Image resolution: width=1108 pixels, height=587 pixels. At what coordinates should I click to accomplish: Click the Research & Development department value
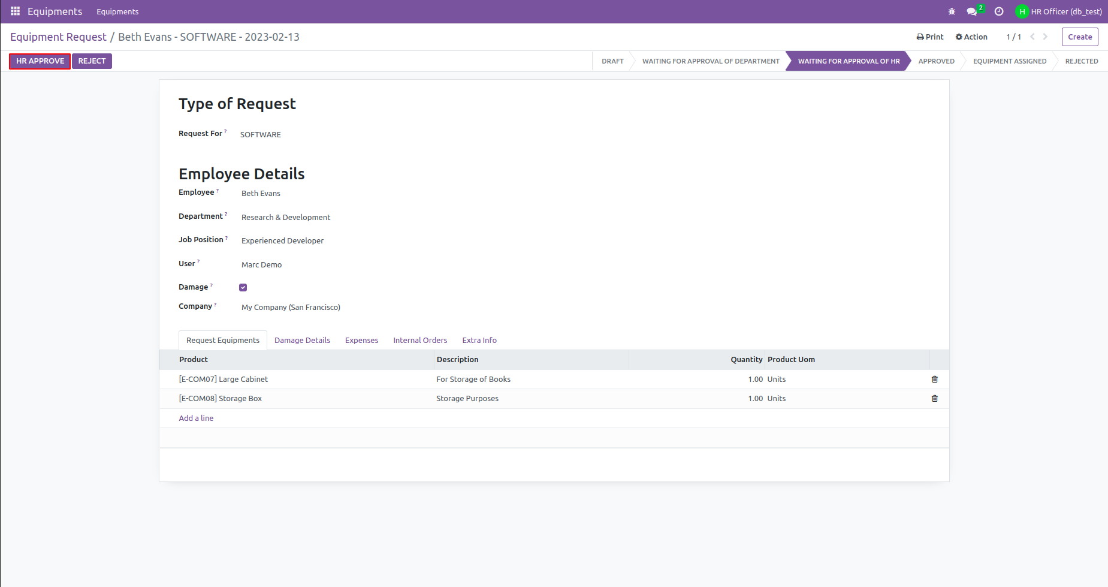pos(286,217)
